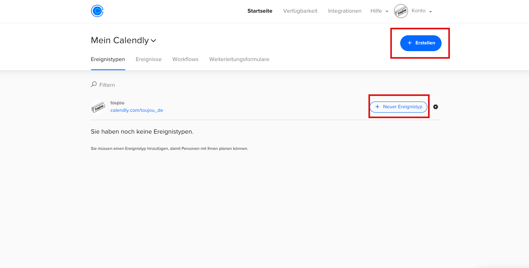The height and width of the screenshot is (268, 529).
Task: Open the calendly.com/toujou_de link
Action: (x=137, y=110)
